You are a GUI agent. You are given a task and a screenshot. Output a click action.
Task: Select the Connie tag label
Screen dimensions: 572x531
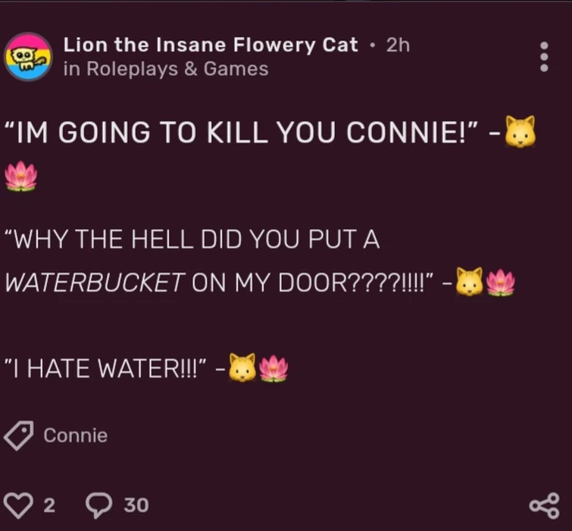pyautogui.click(x=76, y=436)
